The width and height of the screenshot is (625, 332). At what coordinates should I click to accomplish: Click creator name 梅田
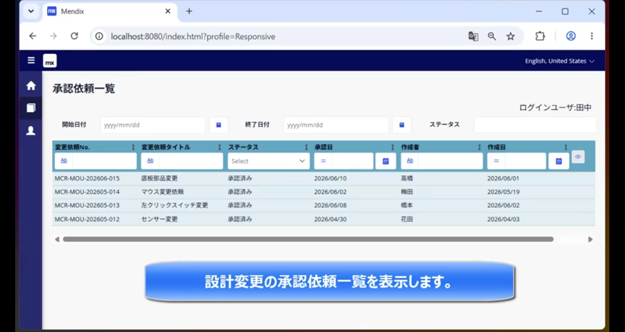pyautogui.click(x=407, y=191)
